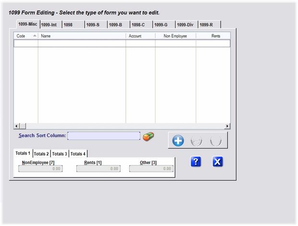Click the Non Employee column header

coord(176,36)
